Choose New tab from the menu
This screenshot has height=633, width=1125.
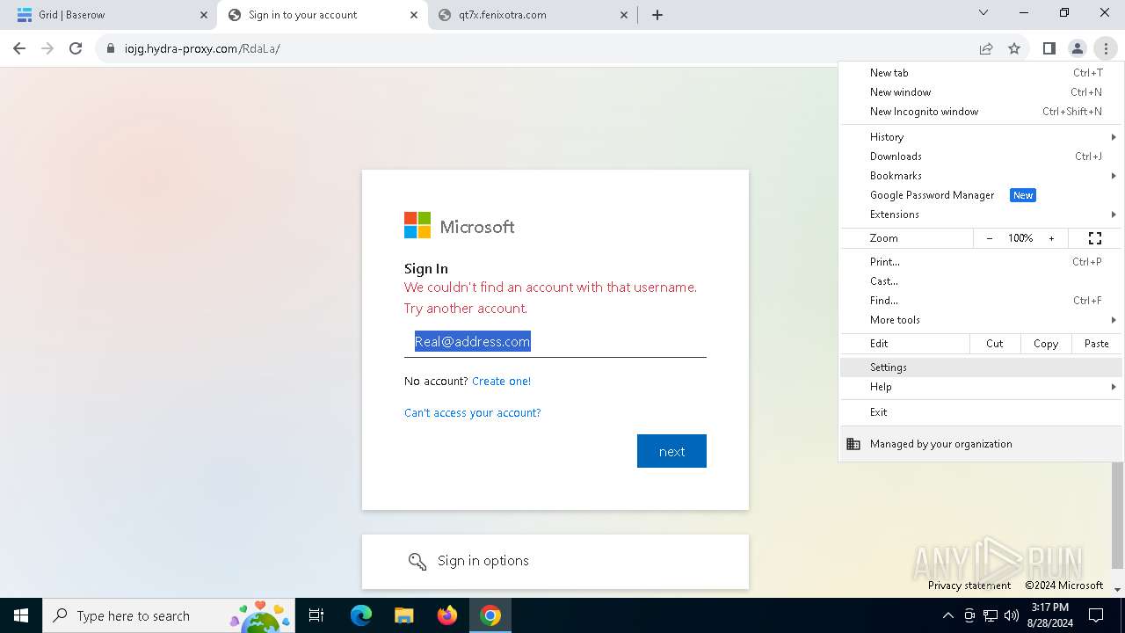tap(981, 73)
